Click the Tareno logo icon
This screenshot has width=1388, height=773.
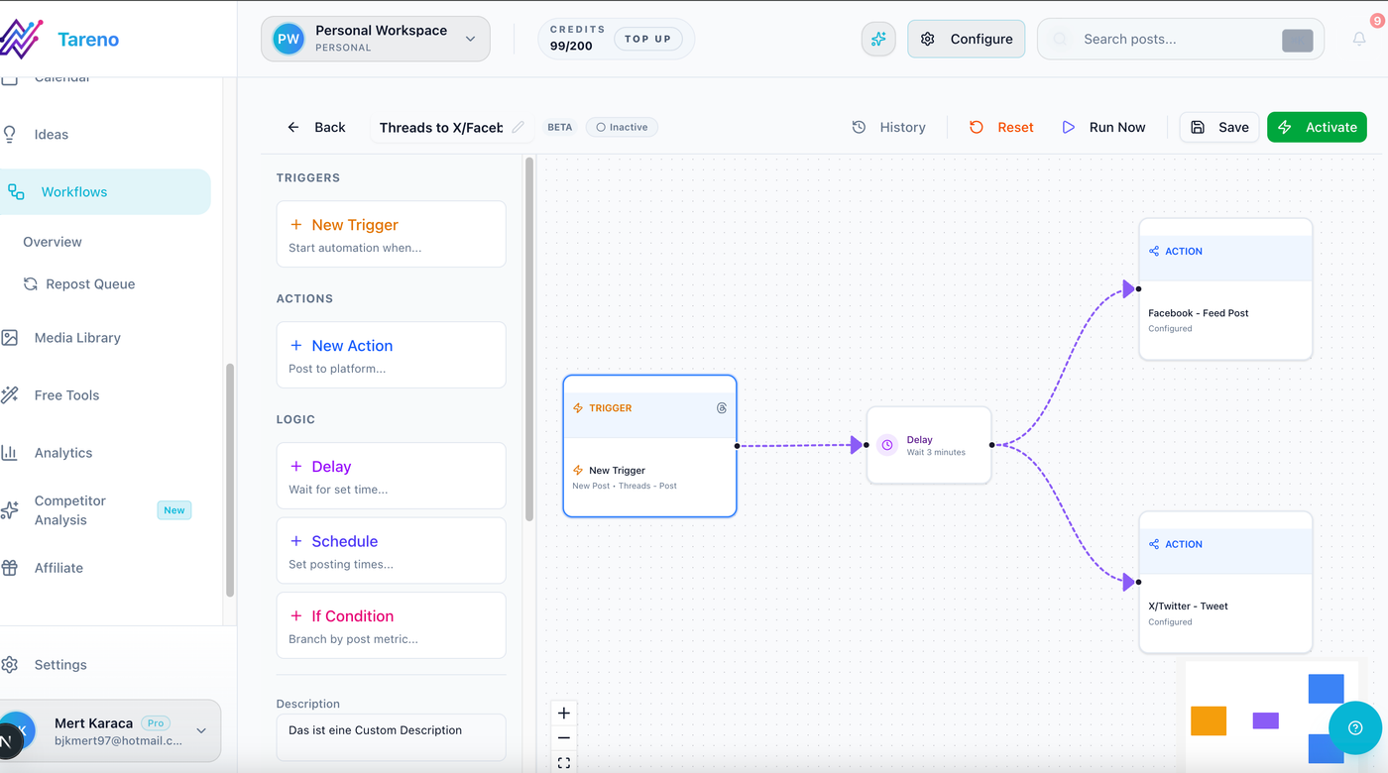21,39
